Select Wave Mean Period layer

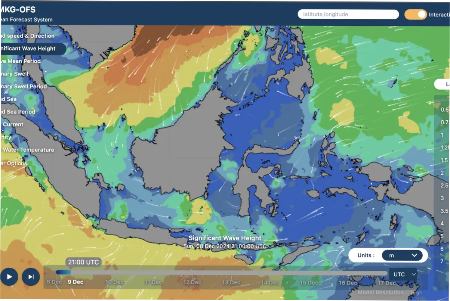[21, 61]
